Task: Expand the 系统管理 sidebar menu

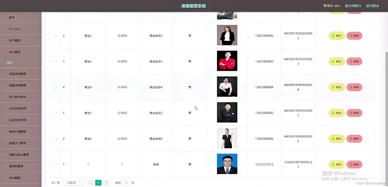Action: pyautogui.click(x=21, y=178)
